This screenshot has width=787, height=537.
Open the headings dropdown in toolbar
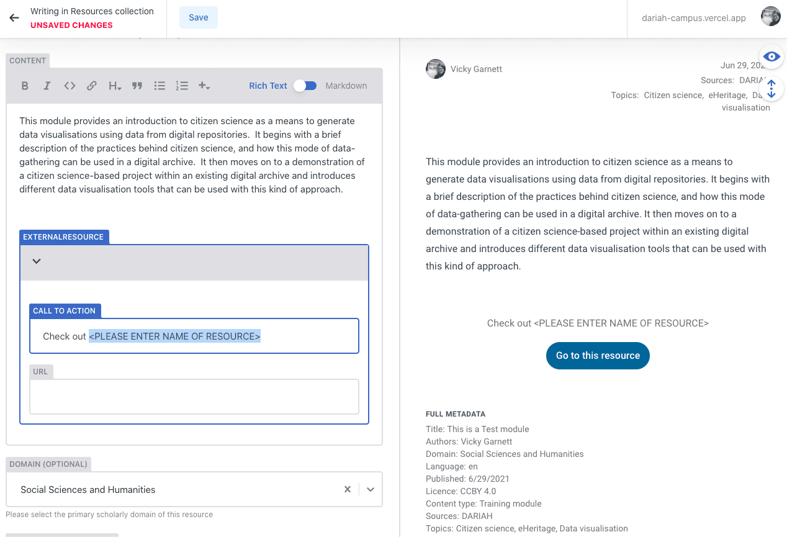click(115, 86)
